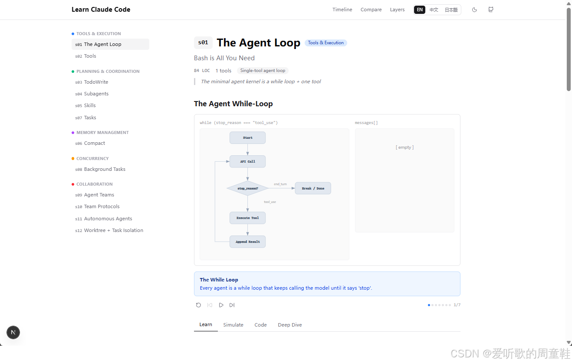Click the Single-tool agent loop tag
This screenshot has height=363, width=572.
pyautogui.click(x=263, y=70)
